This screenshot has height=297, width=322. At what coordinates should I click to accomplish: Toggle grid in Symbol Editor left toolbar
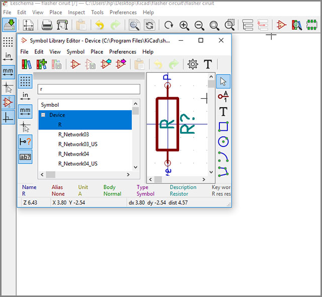point(25,82)
